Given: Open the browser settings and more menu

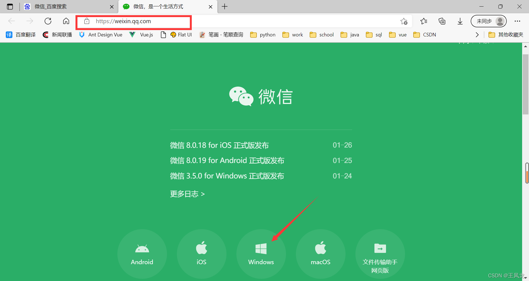Looking at the screenshot, I should pyautogui.click(x=517, y=21).
